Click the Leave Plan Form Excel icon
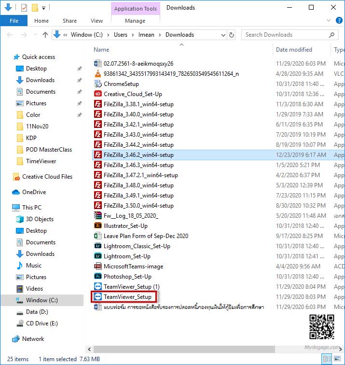This screenshot has height=365, width=345. coord(97,236)
